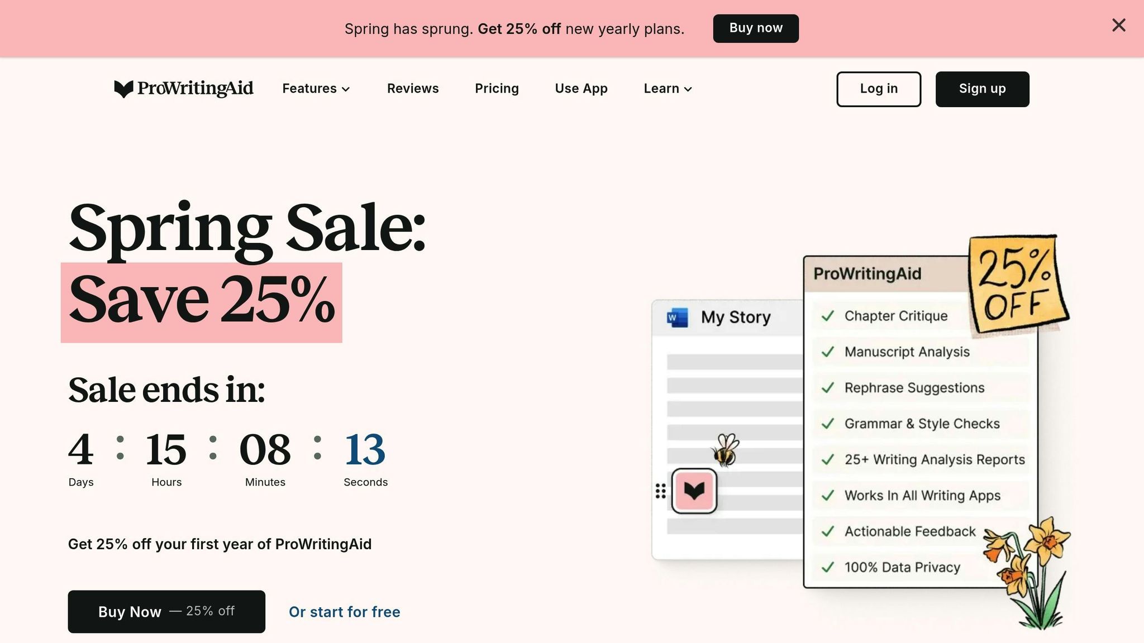Viewport: 1144px width, 643px height.
Task: Expand the Learn dropdown
Action: pyautogui.click(x=667, y=89)
